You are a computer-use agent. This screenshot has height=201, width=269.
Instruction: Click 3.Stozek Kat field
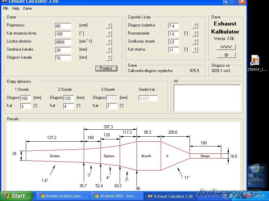tap(112, 106)
